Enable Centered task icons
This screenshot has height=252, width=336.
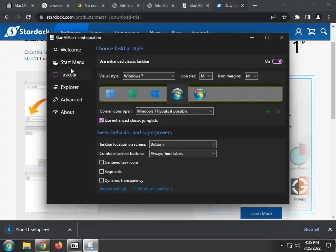[102, 162]
